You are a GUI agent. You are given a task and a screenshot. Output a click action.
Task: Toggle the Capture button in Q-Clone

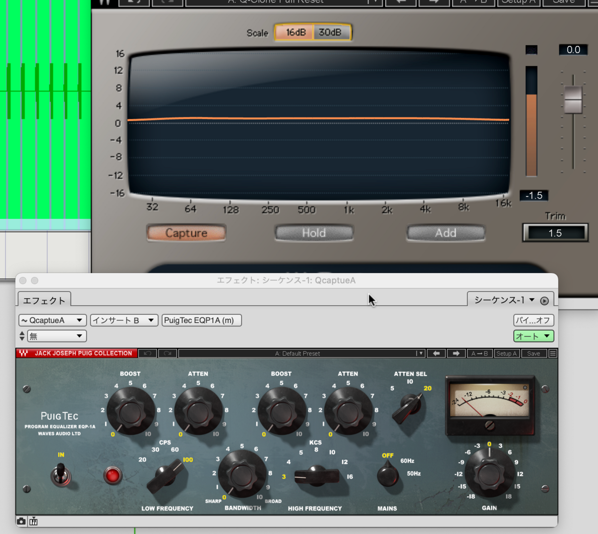click(x=186, y=233)
